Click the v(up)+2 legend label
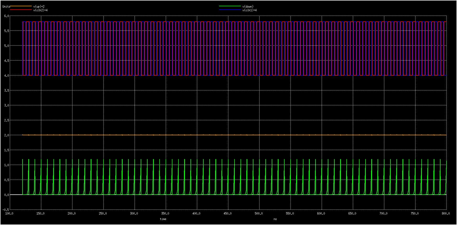The width and height of the screenshot is (457, 225). pos(39,7)
